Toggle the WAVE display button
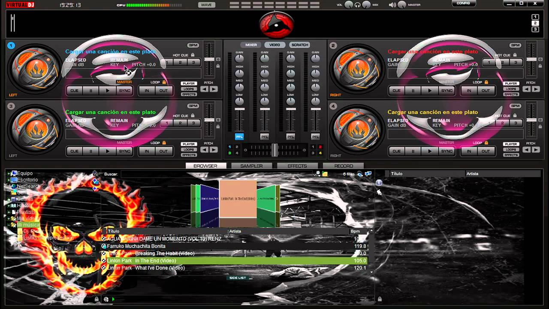Viewport: 549px width, 309px height. pyautogui.click(x=206, y=5)
